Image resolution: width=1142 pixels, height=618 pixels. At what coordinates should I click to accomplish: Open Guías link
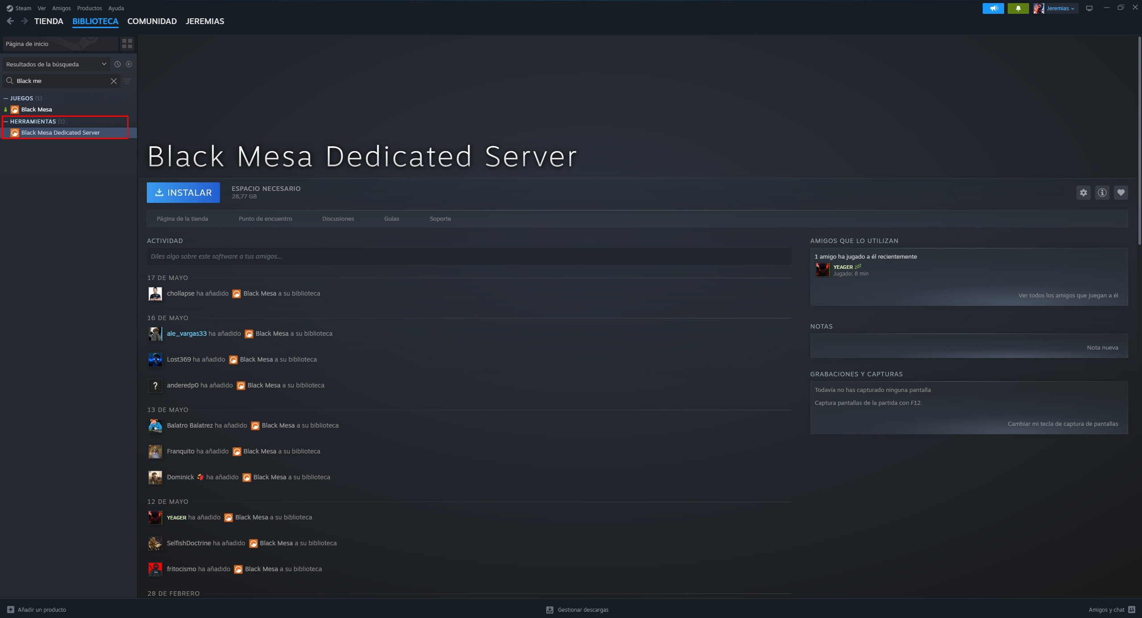point(392,219)
